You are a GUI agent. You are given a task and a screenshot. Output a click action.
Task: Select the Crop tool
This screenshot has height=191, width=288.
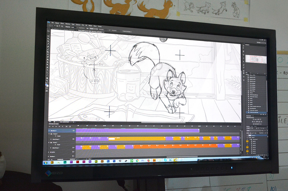48,41
